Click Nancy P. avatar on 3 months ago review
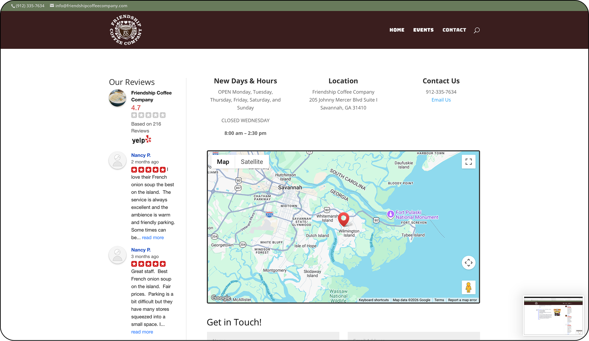This screenshot has width=589, height=341. pos(117,255)
